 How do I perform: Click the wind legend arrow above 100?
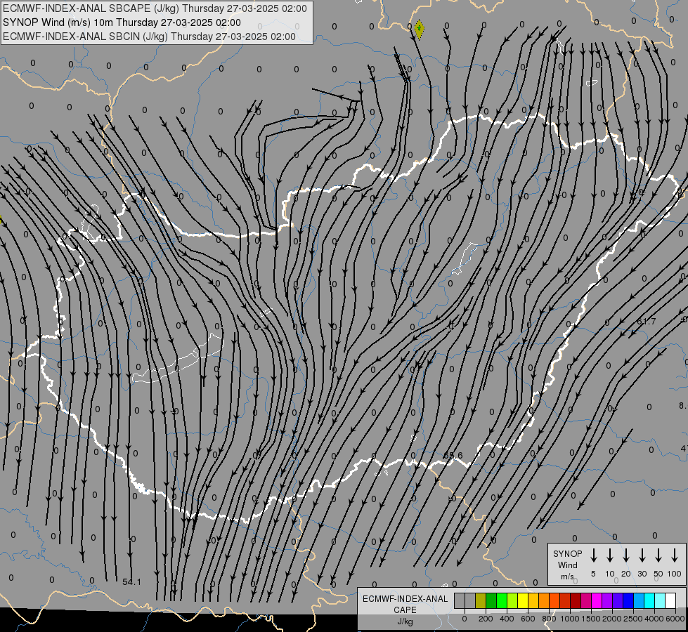(x=675, y=555)
